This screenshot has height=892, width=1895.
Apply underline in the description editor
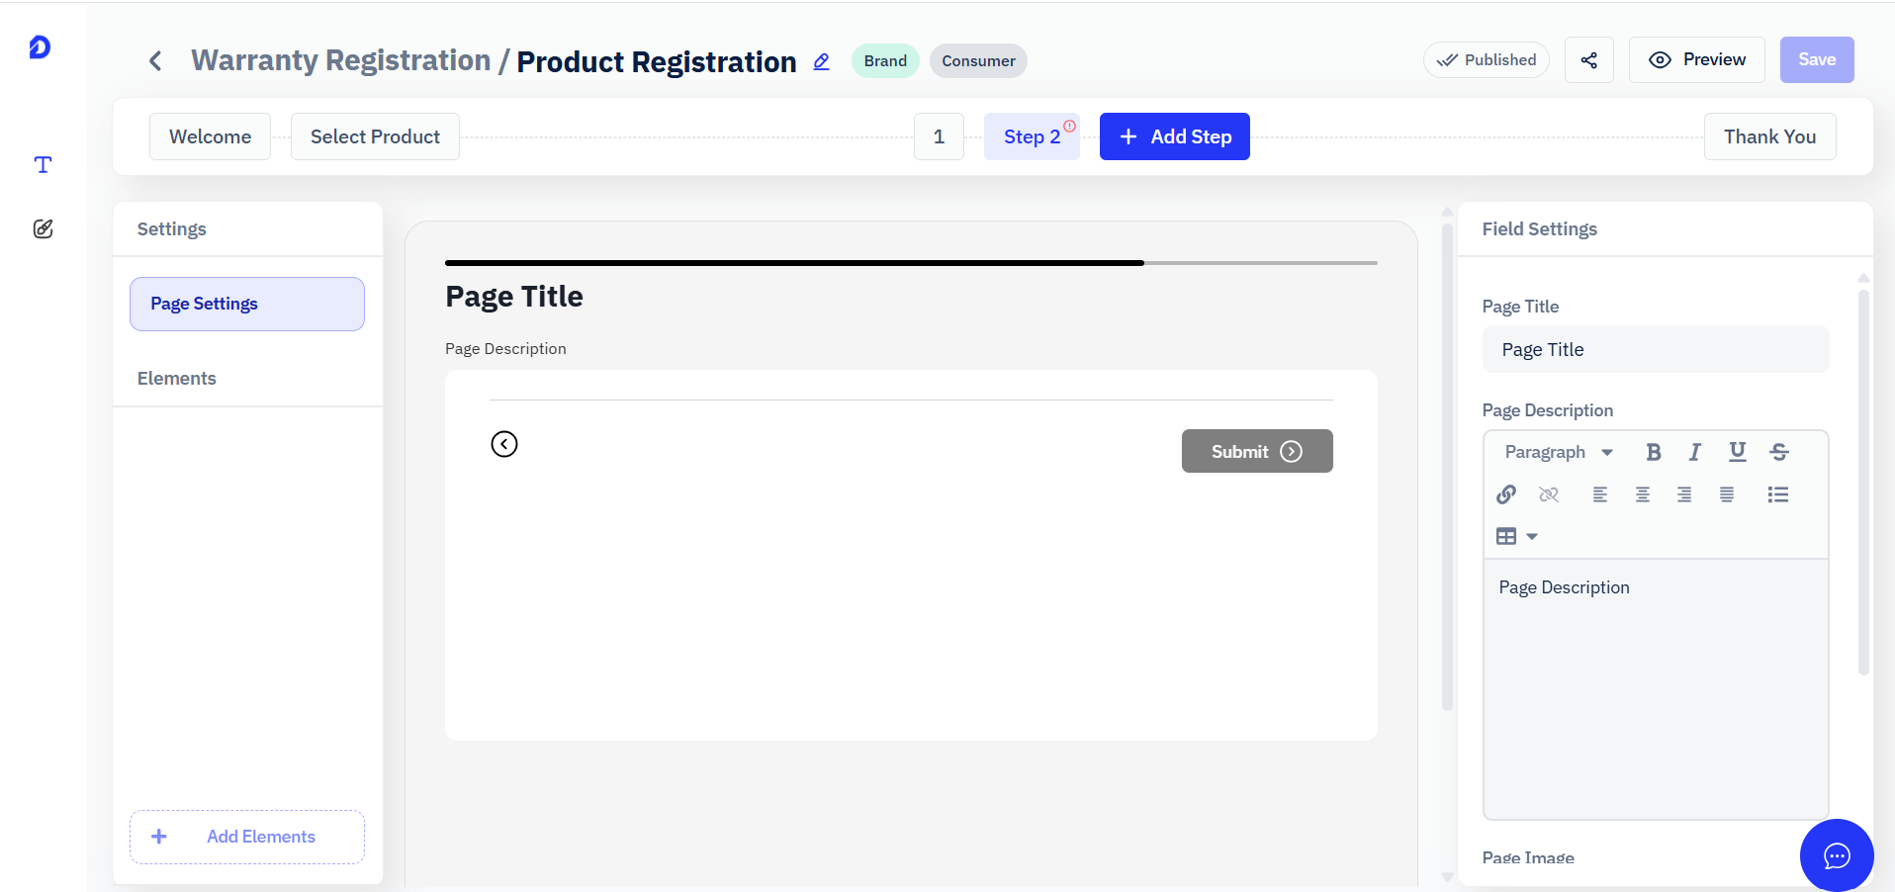click(1737, 452)
